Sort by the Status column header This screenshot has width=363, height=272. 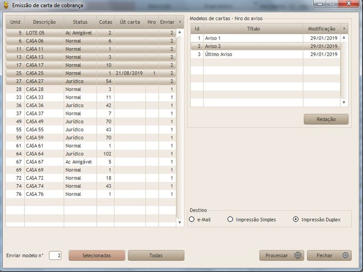(80, 22)
